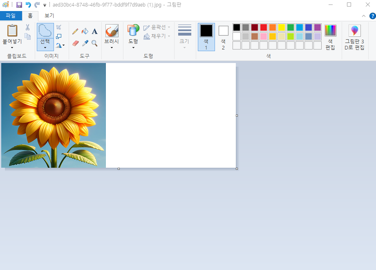Select the Fill bucket tool
Screen dimensions: 376x270
point(85,31)
